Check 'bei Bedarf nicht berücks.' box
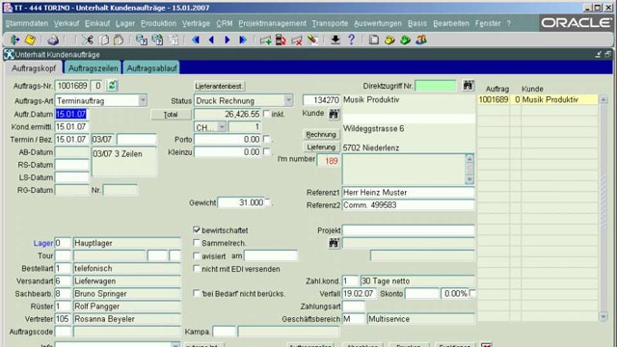Image resolution: width=617 pixels, height=347 pixels. pos(197,293)
